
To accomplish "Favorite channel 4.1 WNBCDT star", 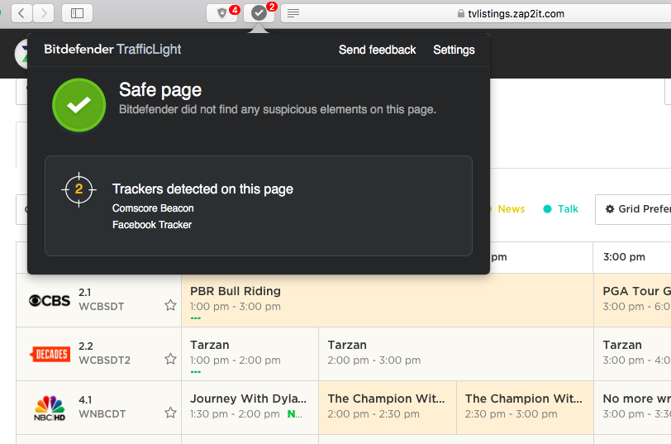I will [x=170, y=413].
